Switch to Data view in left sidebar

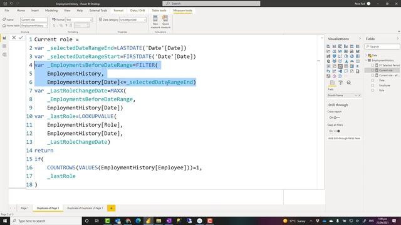pos(4,46)
